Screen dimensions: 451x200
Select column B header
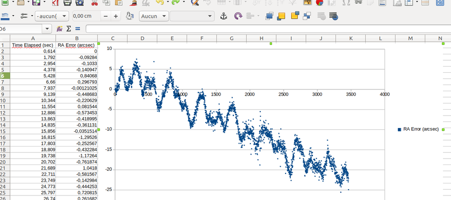(77, 38)
